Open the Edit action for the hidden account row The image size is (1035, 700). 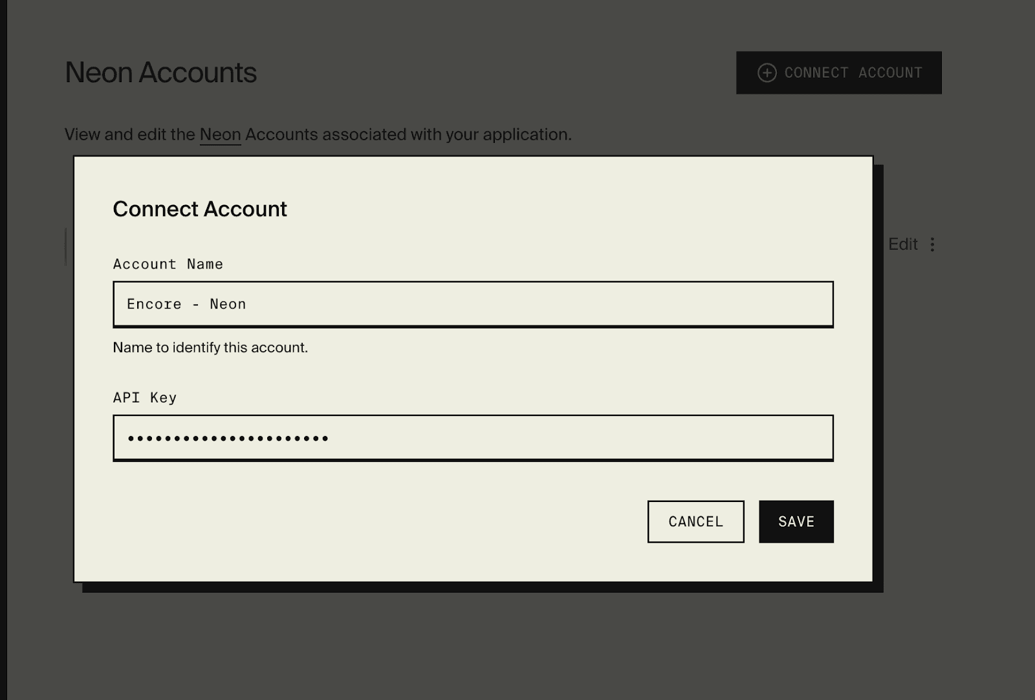(x=903, y=244)
